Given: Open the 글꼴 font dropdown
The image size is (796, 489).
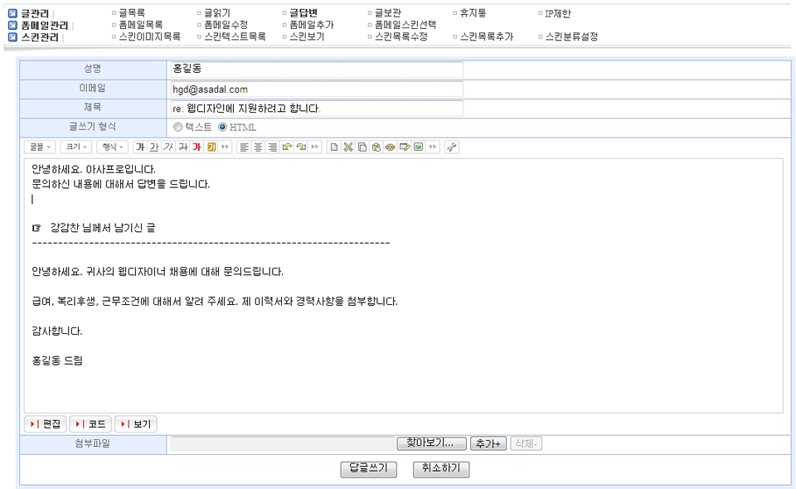Looking at the screenshot, I should (41, 148).
